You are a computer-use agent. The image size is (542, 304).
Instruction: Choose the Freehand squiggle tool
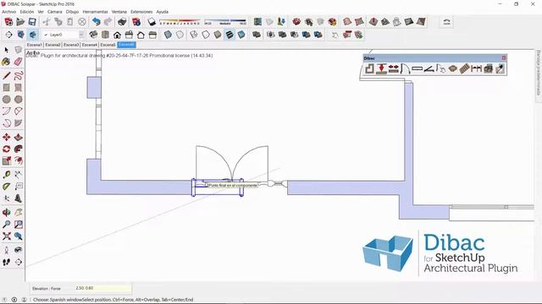18,75
